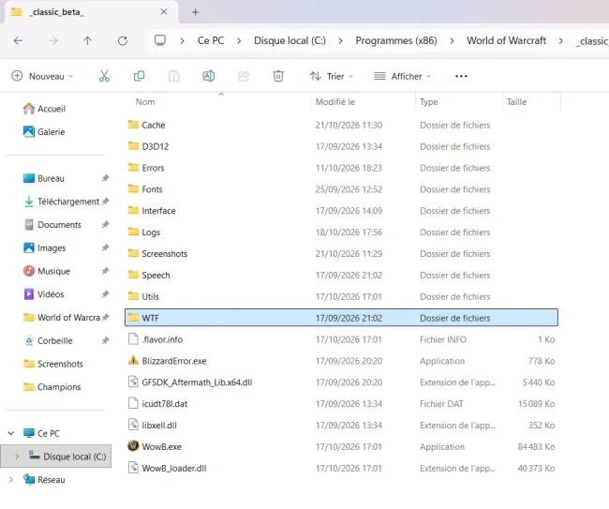Open Corbeille in the sidebar
Image resolution: width=609 pixels, height=509 pixels.
[48, 341]
